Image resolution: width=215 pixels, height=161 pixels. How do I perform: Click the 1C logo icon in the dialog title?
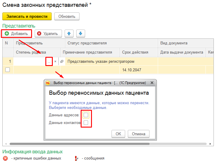point(48,83)
